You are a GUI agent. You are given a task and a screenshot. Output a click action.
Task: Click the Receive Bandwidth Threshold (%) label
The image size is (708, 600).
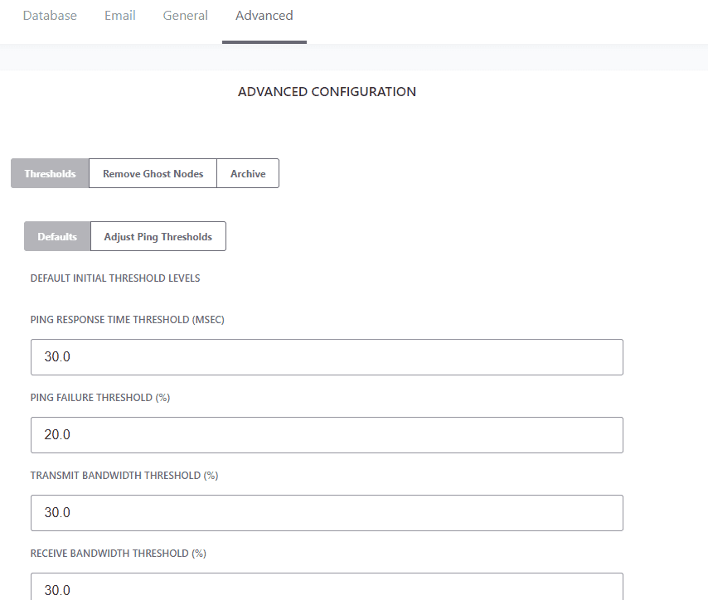(119, 554)
